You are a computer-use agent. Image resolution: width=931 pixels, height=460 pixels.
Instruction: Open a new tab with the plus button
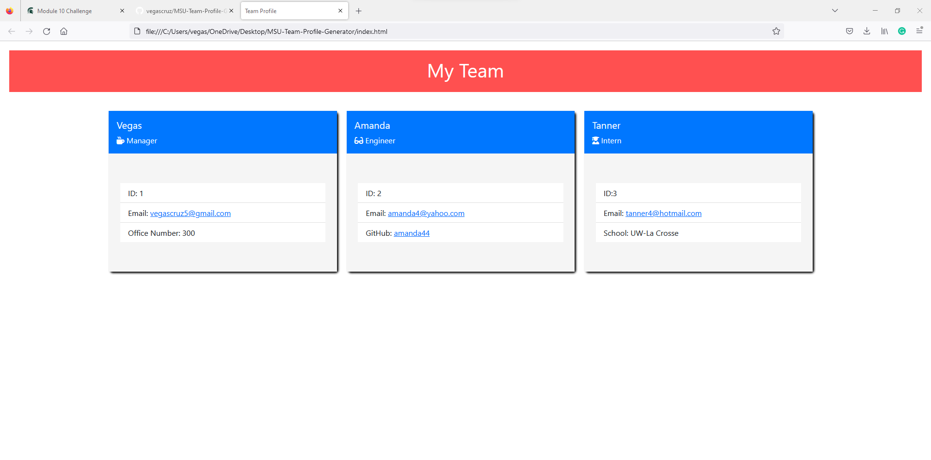[359, 11]
